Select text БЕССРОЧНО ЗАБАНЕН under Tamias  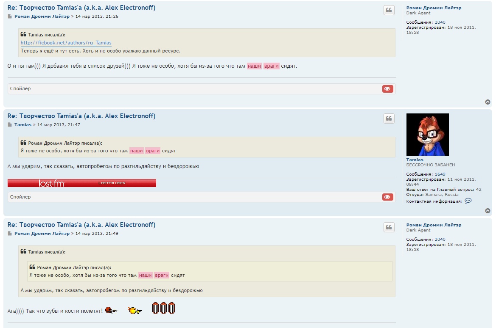(x=431, y=165)
